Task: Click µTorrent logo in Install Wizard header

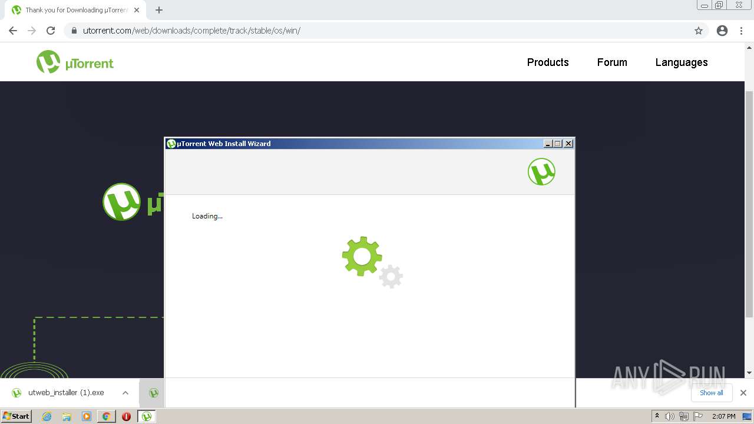Action: point(541,171)
